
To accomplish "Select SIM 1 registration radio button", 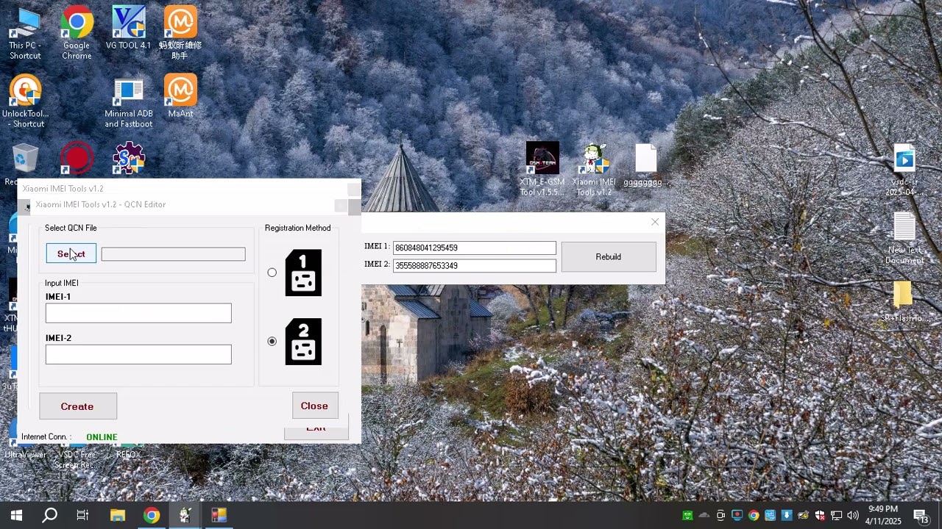I will pyautogui.click(x=272, y=273).
